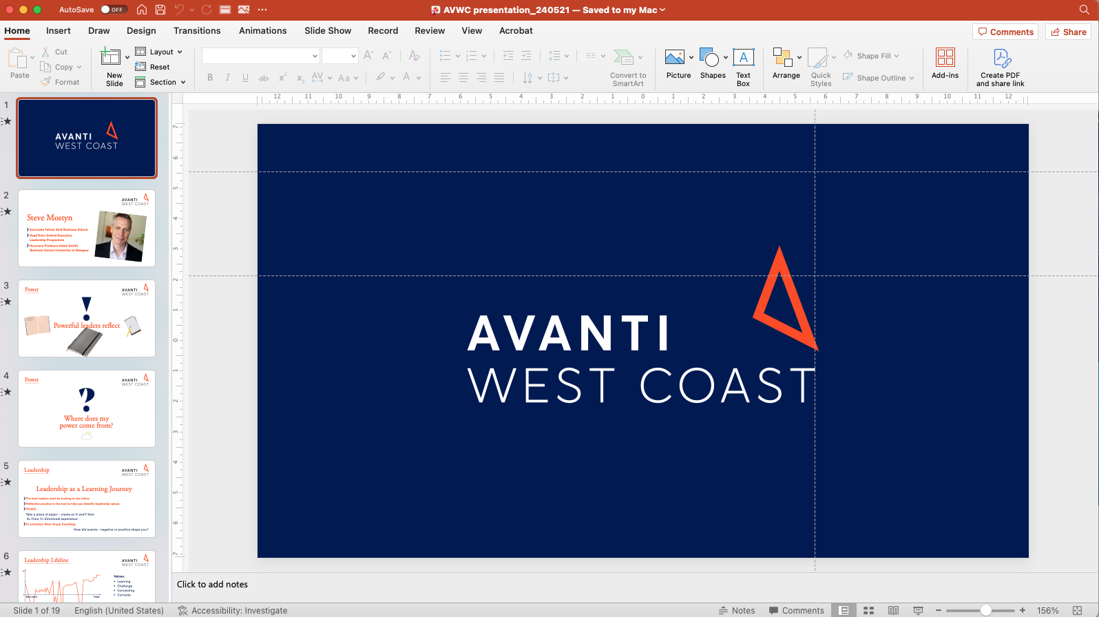Image resolution: width=1099 pixels, height=617 pixels.
Task: Open the font name combo box
Action: click(261, 56)
